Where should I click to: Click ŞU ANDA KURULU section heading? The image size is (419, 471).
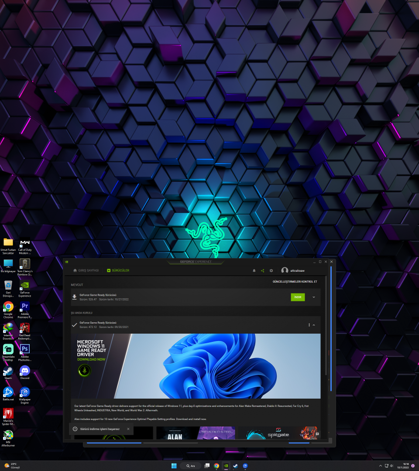point(82,313)
